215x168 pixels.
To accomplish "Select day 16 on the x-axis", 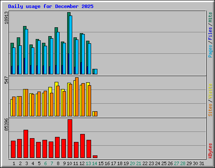I will (107, 163).
